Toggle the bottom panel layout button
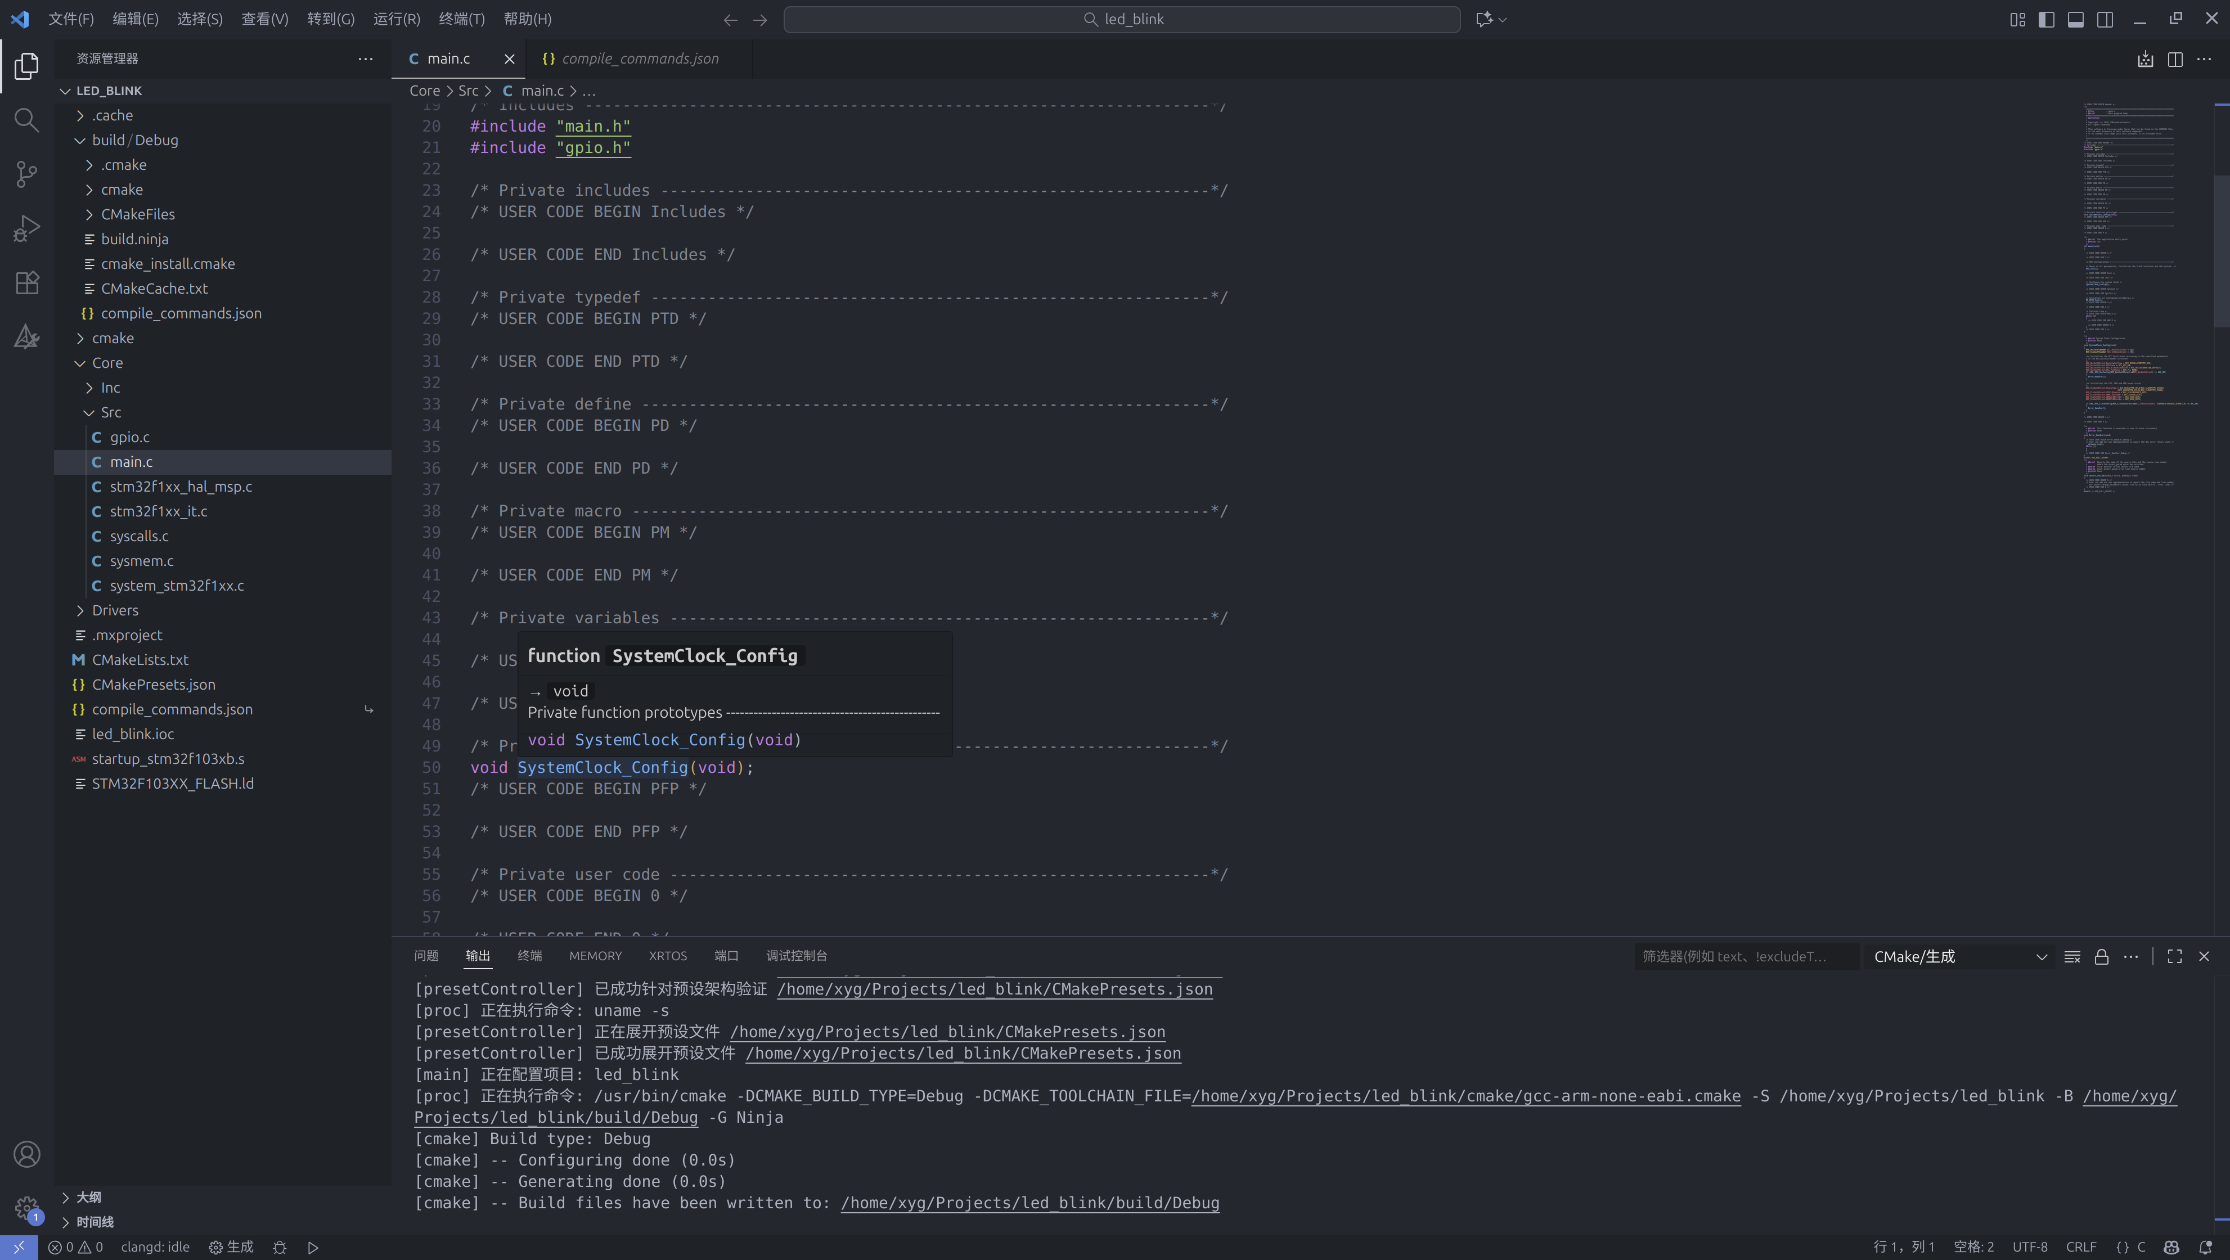 [x=2076, y=19]
